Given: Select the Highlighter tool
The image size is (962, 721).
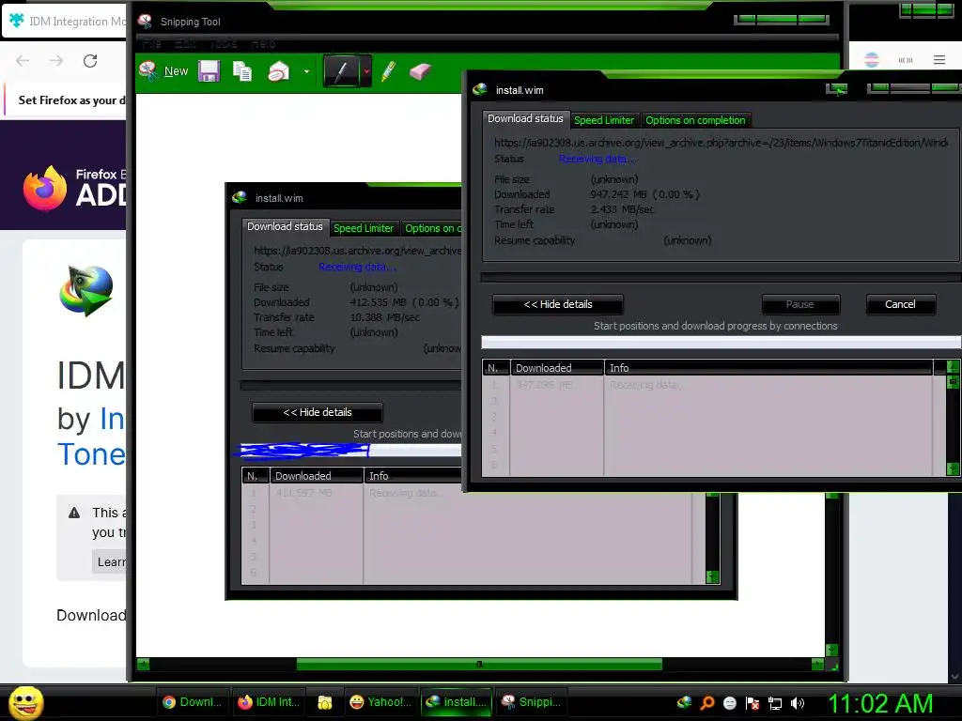Looking at the screenshot, I should (388, 71).
